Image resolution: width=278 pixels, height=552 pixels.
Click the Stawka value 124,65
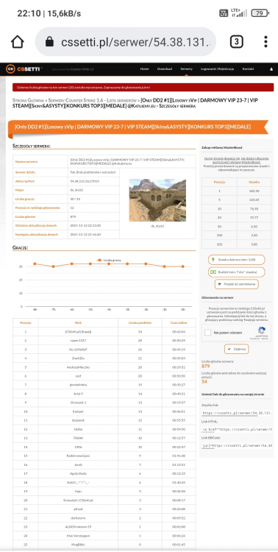tap(254, 199)
